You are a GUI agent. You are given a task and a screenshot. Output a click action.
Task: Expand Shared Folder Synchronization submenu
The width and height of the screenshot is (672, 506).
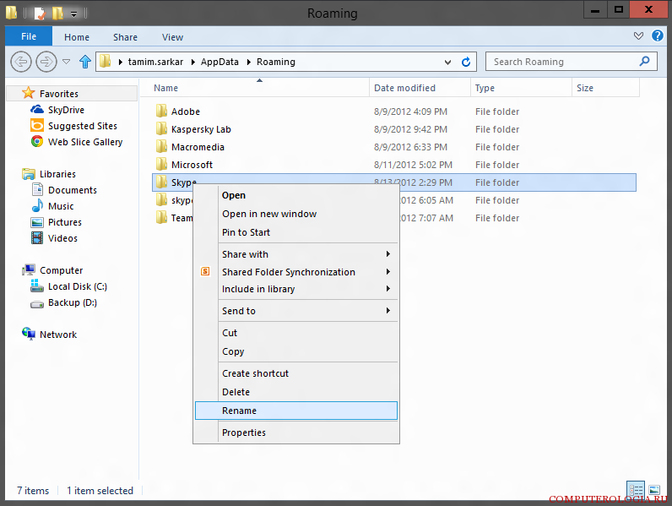[296, 272]
